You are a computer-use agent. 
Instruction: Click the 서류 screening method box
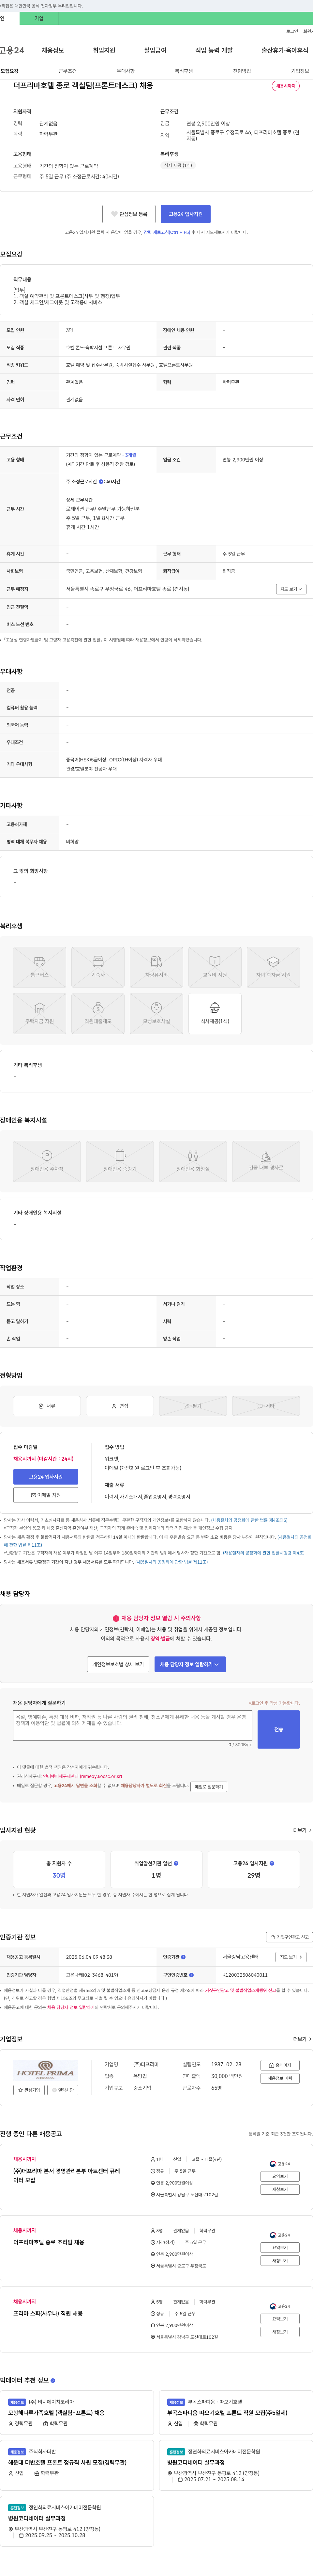[47, 1406]
